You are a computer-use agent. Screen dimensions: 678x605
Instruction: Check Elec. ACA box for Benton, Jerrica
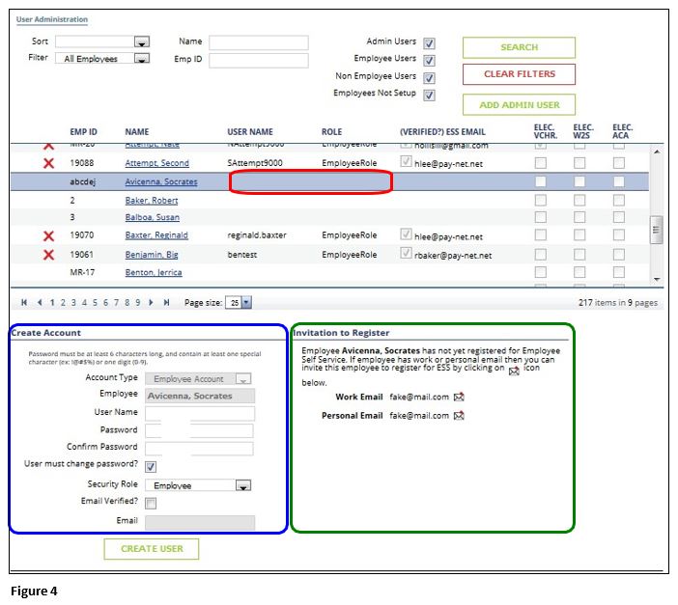[x=619, y=272]
